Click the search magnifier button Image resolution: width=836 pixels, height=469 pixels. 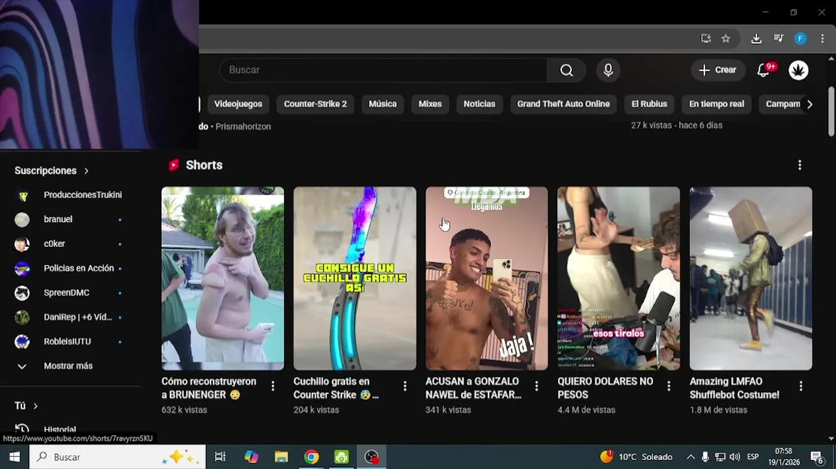[566, 70]
